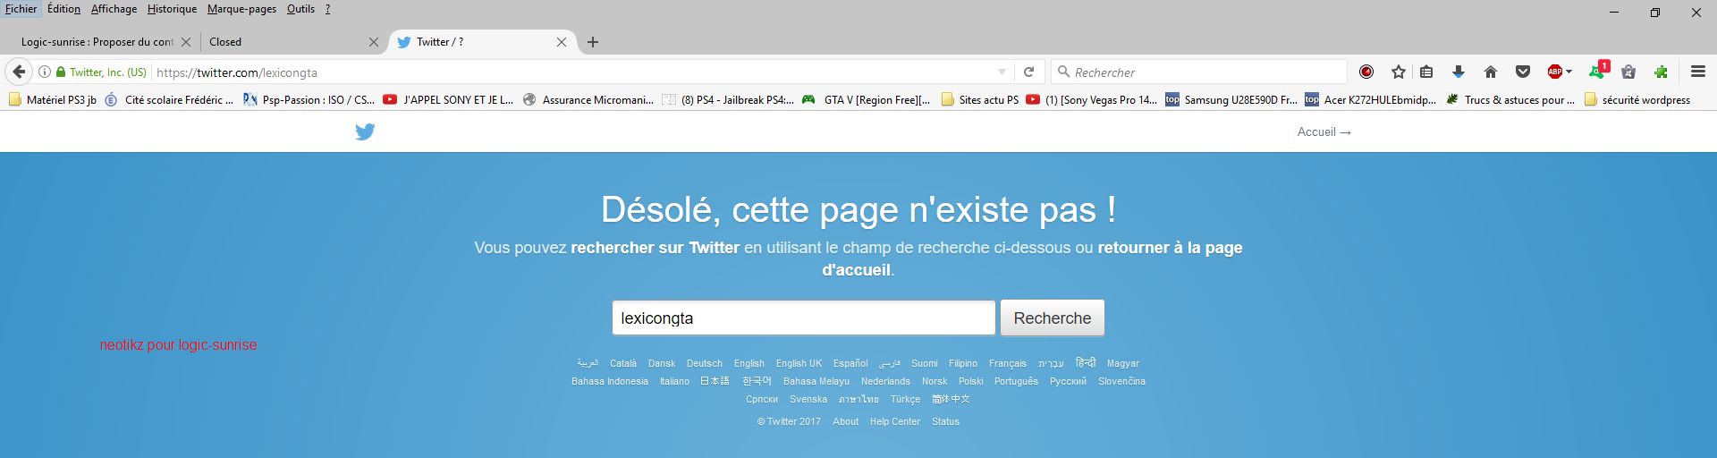1717x458 pixels.
Task: Switch language to Nederlands
Action: tap(885, 381)
